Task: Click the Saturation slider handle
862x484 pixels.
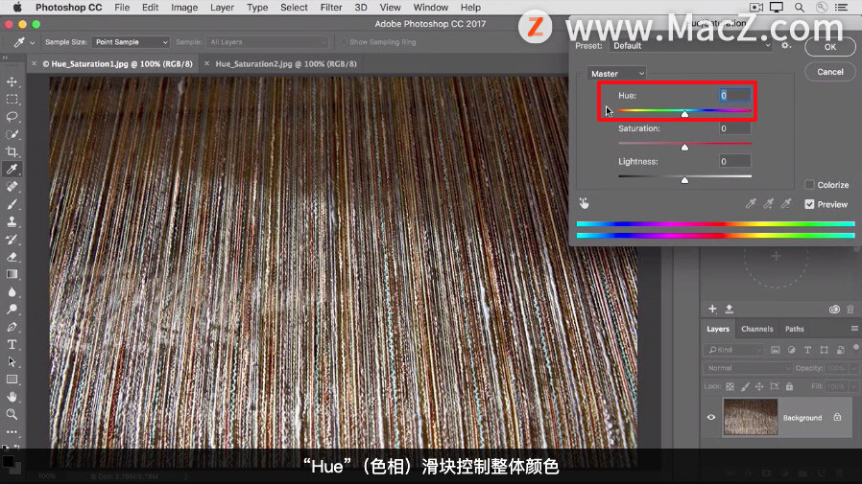Action: pyautogui.click(x=684, y=147)
